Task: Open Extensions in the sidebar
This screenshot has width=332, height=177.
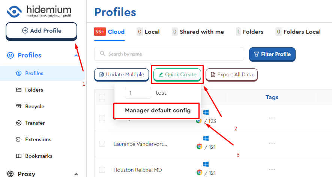Action: 38,139
